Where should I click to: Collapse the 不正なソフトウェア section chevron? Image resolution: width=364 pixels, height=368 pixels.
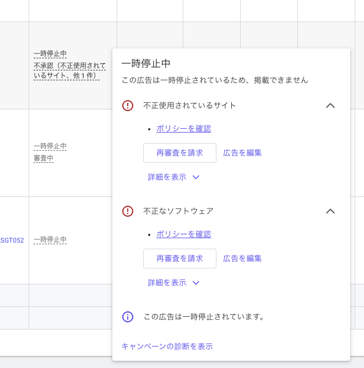pos(330,211)
